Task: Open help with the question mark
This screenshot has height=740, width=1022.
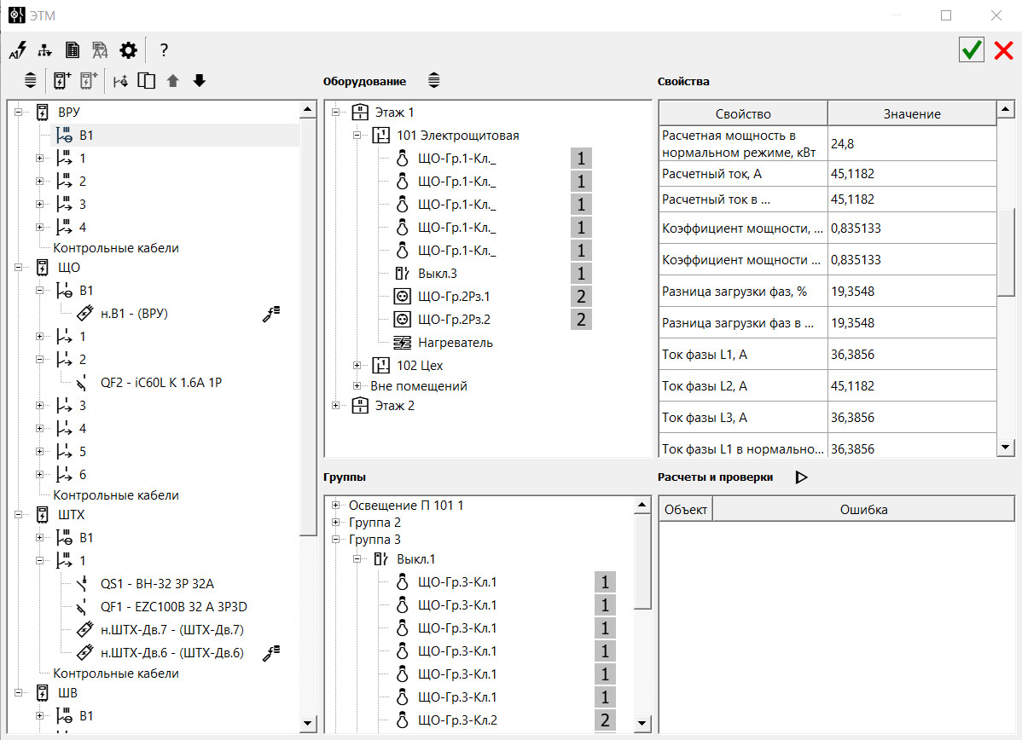Action: point(164,50)
